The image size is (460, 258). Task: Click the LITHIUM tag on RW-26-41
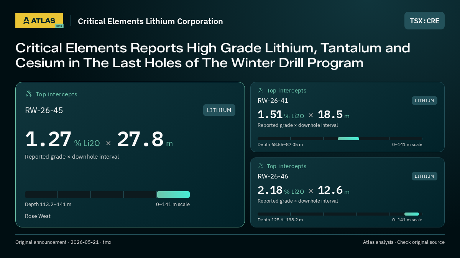pyautogui.click(x=424, y=101)
